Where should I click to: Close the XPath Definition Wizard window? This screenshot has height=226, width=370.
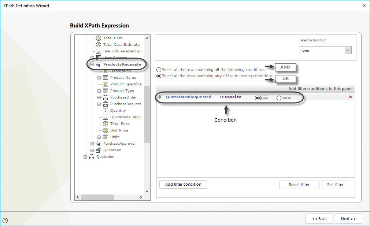pos(364,5)
